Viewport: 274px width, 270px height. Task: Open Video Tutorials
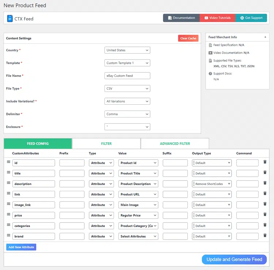tap(217, 18)
